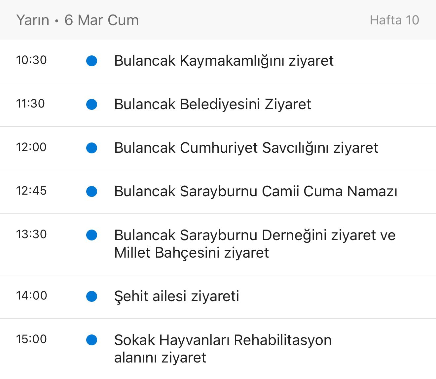Image resolution: width=436 pixels, height=379 pixels.
Task: Click the blue dot beside the 12:00 event
Action: pyautogui.click(x=91, y=148)
